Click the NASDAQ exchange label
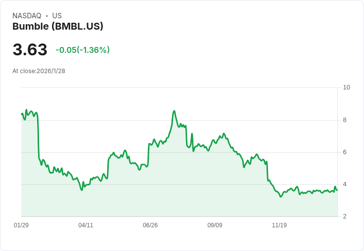Viewport: 364px width, 251px height. click(x=27, y=16)
